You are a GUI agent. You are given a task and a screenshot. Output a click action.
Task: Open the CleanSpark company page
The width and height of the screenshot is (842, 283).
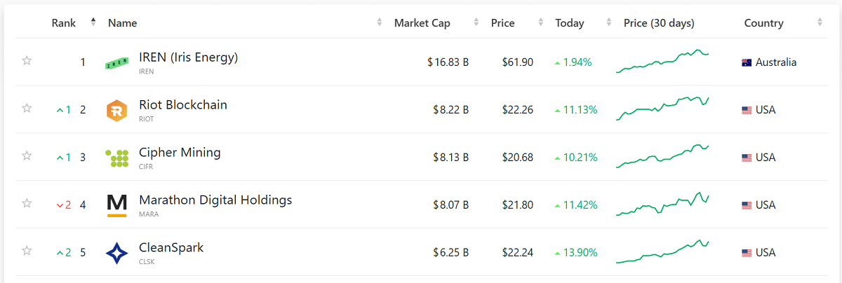coord(171,248)
